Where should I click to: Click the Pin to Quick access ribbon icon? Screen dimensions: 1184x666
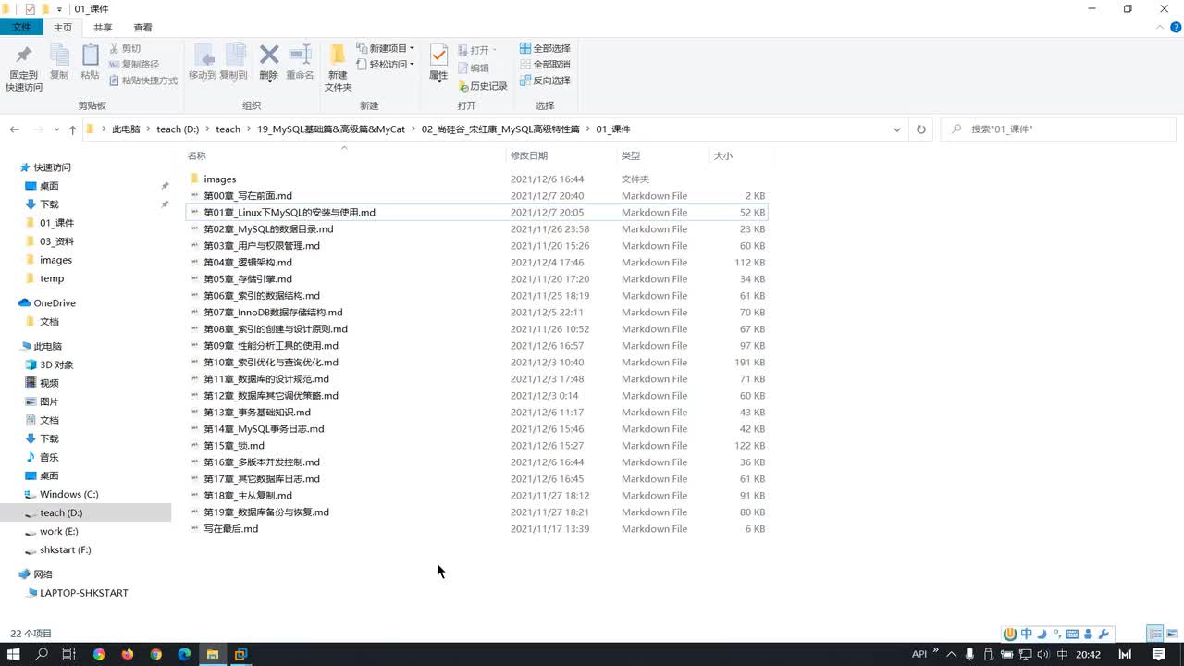pyautogui.click(x=23, y=68)
